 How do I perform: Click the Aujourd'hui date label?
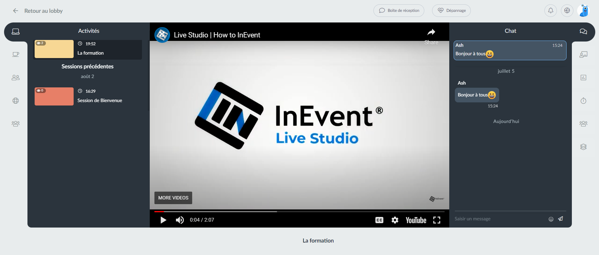506,121
